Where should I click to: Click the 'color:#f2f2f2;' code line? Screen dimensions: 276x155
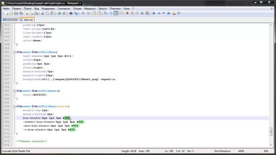click(x=35, y=95)
